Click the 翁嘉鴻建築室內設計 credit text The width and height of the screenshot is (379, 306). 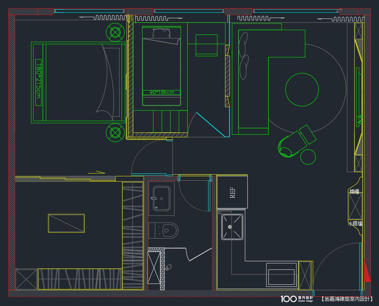click(347, 299)
